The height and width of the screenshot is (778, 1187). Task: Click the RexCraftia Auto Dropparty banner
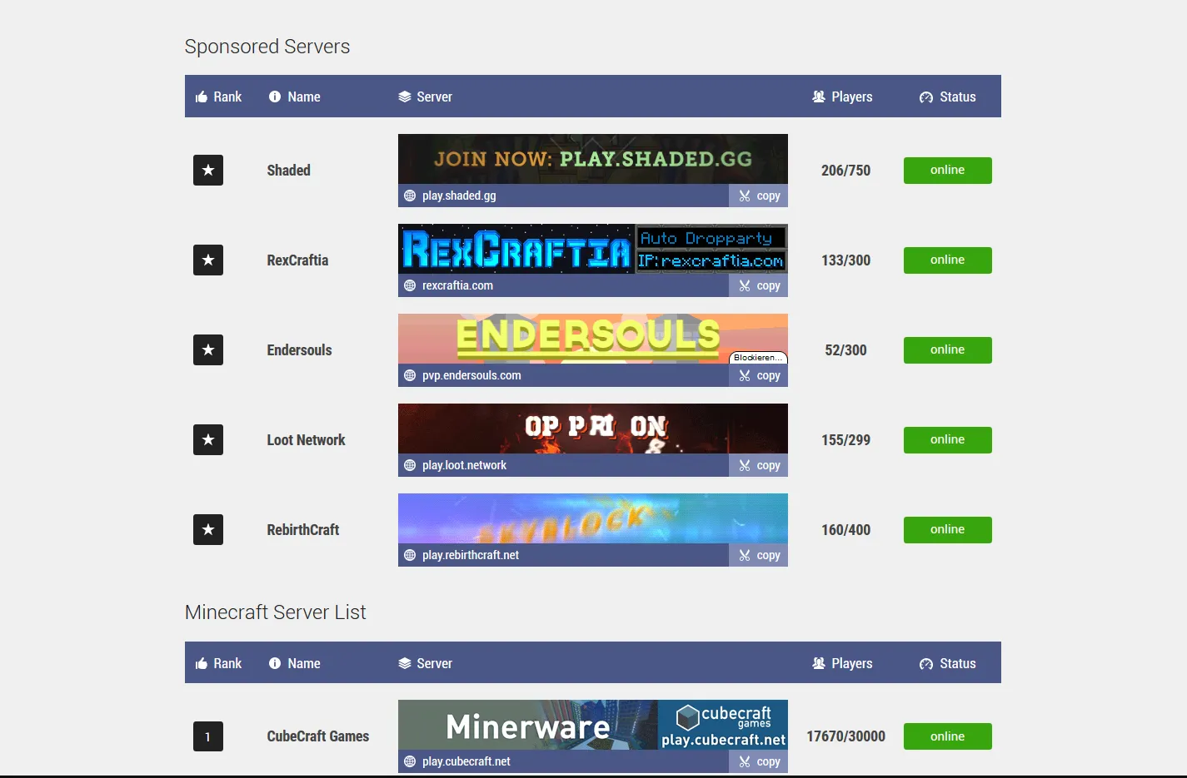coord(593,249)
